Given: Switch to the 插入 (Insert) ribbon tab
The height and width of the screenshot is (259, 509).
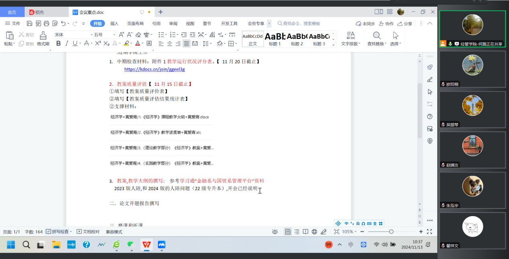Looking at the screenshot, I should coord(114,24).
